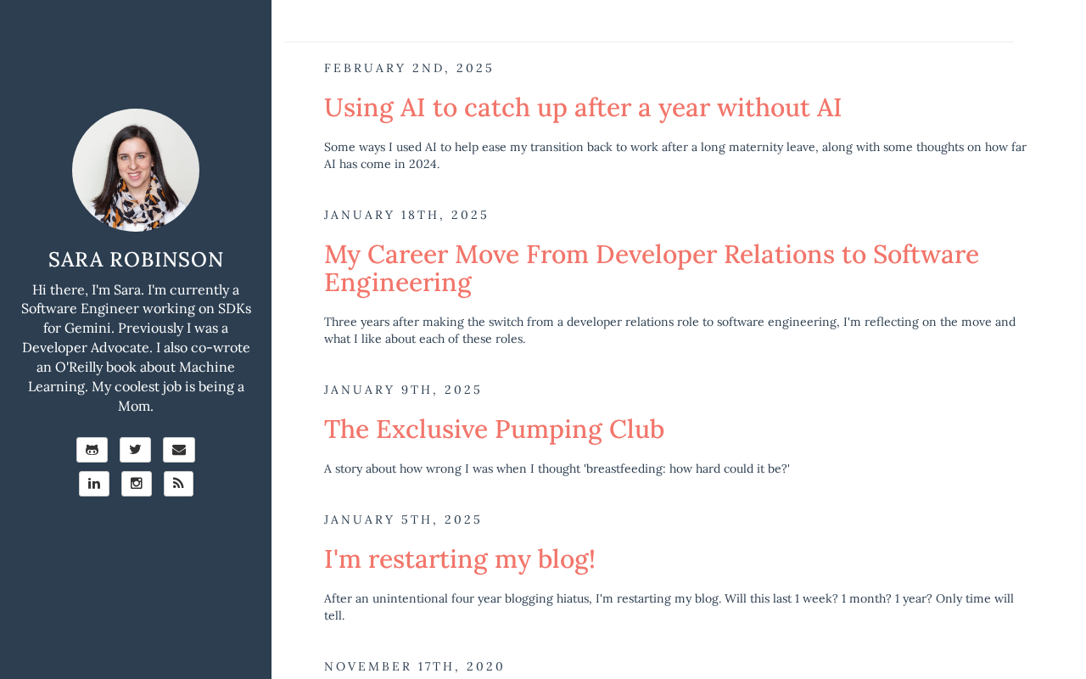The height and width of the screenshot is (679, 1086).
Task: Open the Career Move From Developer Relations post
Action: (652, 268)
